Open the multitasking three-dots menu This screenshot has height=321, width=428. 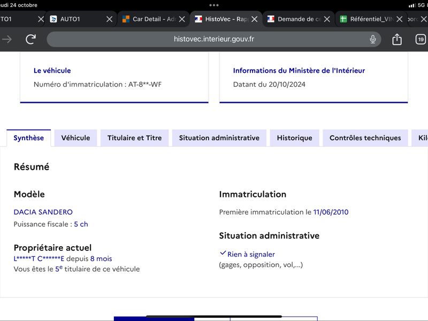[213, 5]
